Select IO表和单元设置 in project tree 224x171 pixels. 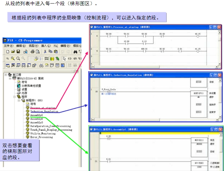tap(31, 86)
